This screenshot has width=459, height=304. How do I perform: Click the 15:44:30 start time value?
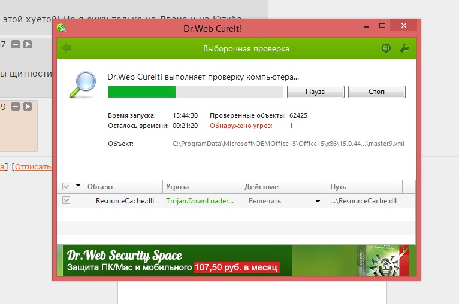(185, 115)
